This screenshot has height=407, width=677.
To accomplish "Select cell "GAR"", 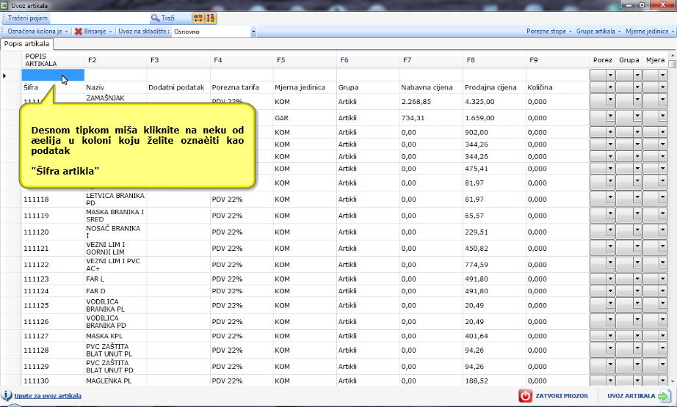I will (305, 118).
